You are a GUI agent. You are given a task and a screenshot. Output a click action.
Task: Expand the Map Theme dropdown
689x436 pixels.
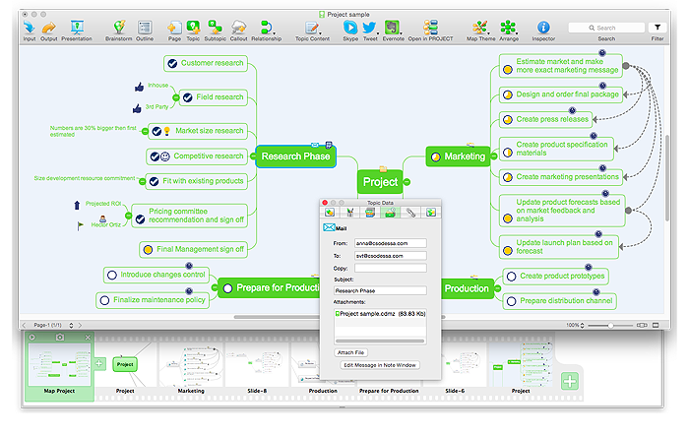tap(479, 29)
